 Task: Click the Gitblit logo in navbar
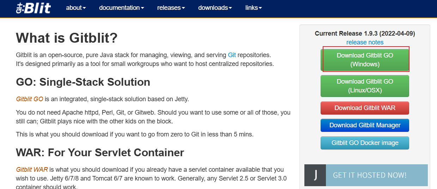pos(34,8)
